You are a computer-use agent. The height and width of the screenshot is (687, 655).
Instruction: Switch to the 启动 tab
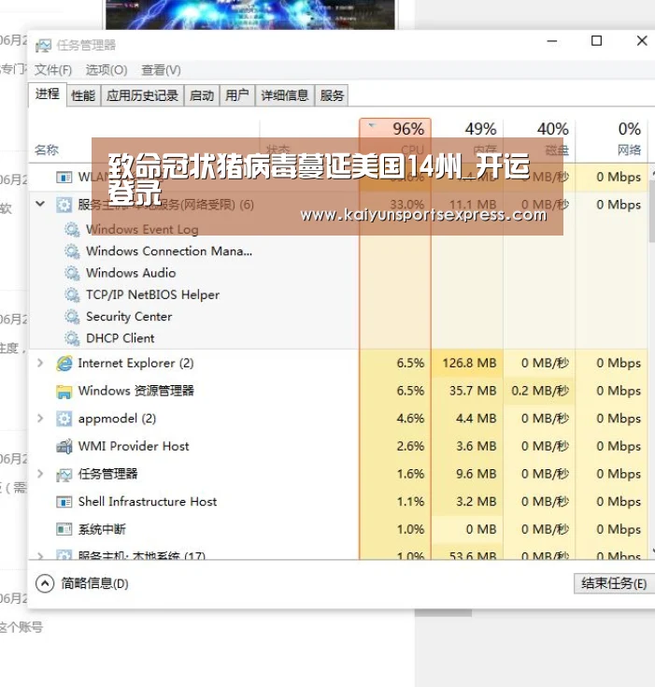click(x=202, y=95)
